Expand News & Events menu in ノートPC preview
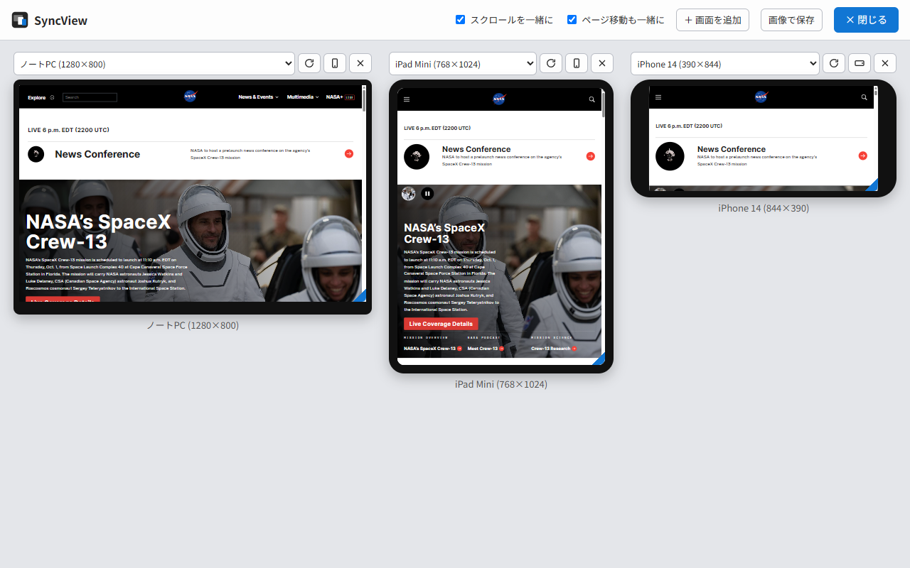The width and height of the screenshot is (910, 568). [258, 97]
